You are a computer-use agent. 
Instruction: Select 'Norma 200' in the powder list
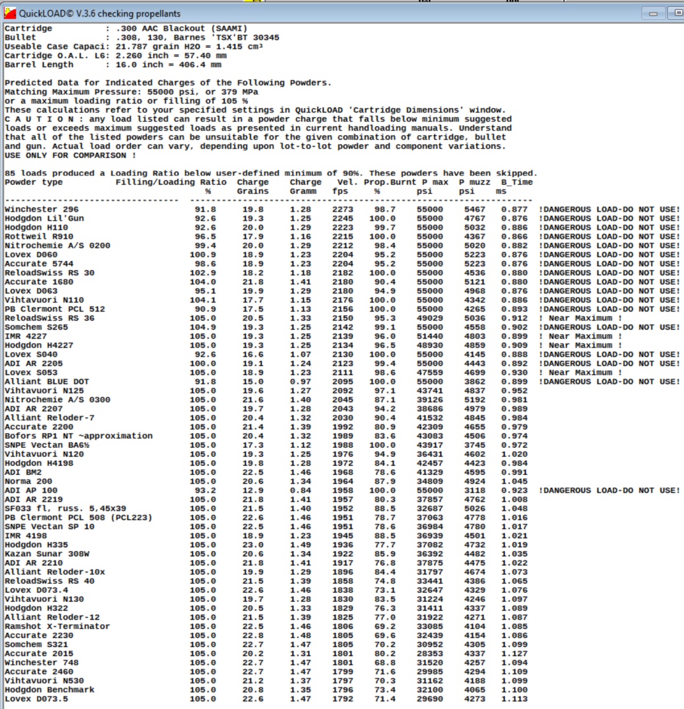pos(28,482)
